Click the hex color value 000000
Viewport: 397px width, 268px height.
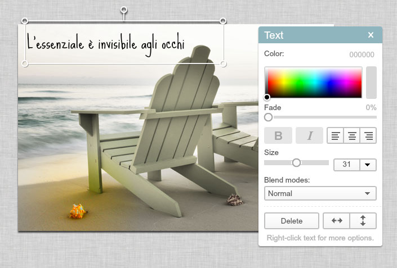point(362,55)
